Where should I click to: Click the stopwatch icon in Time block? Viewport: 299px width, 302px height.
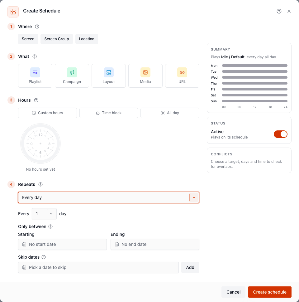98,113
